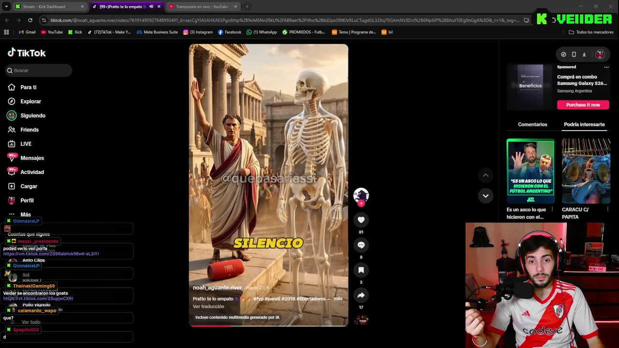Open noah_aguante.river profile name
The image size is (619, 348).
point(217,288)
